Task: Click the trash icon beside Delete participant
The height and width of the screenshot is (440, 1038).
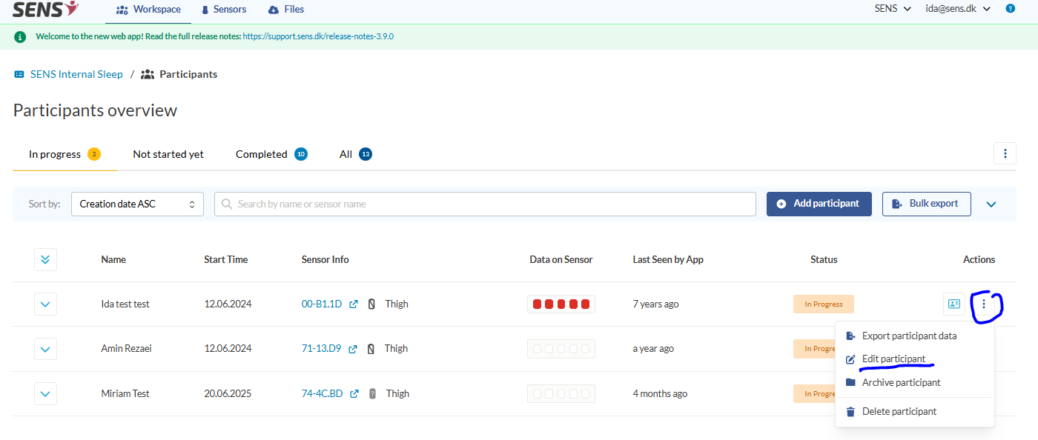Action: (850, 411)
